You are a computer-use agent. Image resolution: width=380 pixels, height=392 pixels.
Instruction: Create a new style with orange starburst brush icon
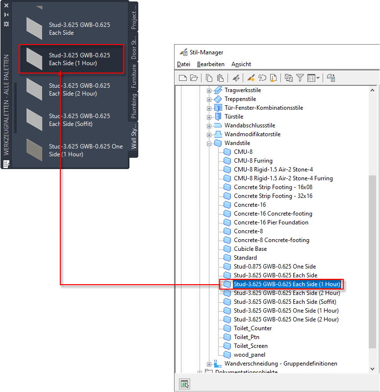[251, 78]
